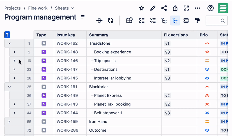Screen dimensions: 232x136
Task: Open the help question mark icon
Action: 211,8
